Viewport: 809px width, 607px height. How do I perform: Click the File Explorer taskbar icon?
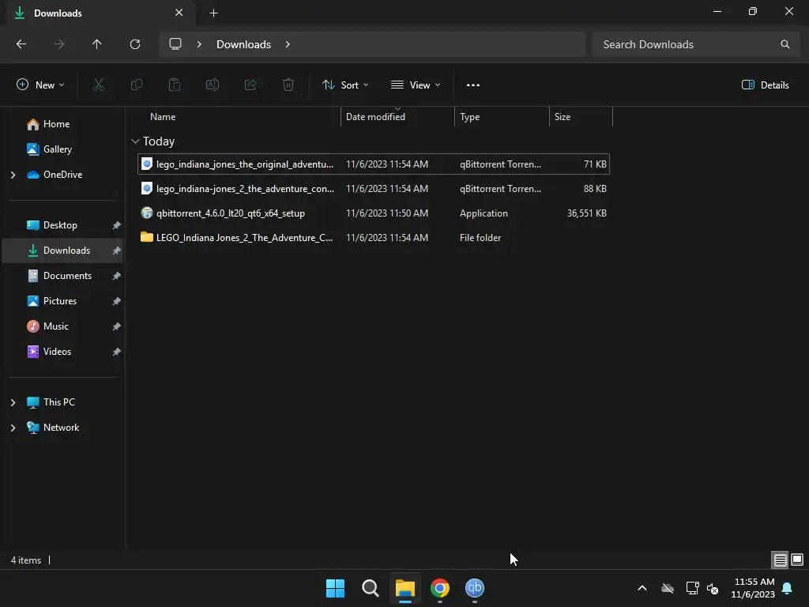point(405,588)
